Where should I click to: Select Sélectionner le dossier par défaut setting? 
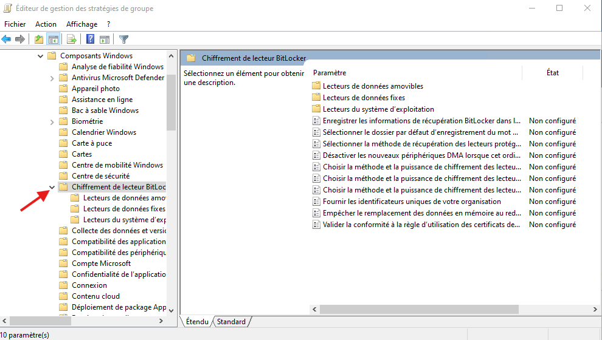click(420, 132)
